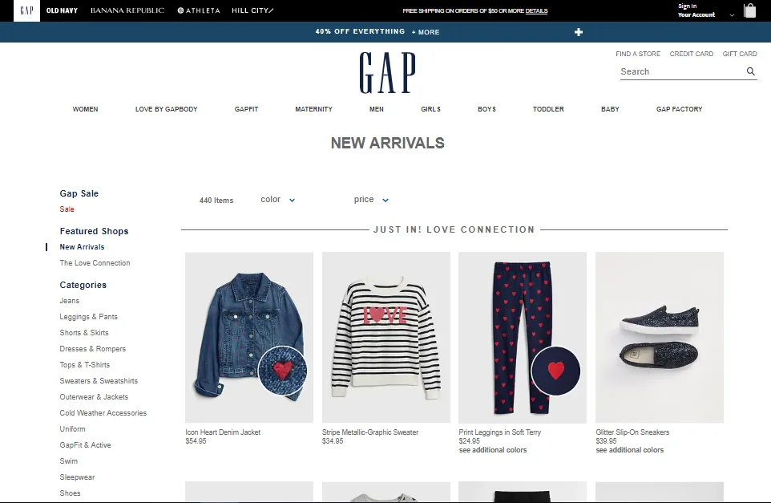This screenshot has width=771, height=503.
Task: Open the Icon Heart Denim Jacket image
Action: click(x=249, y=337)
